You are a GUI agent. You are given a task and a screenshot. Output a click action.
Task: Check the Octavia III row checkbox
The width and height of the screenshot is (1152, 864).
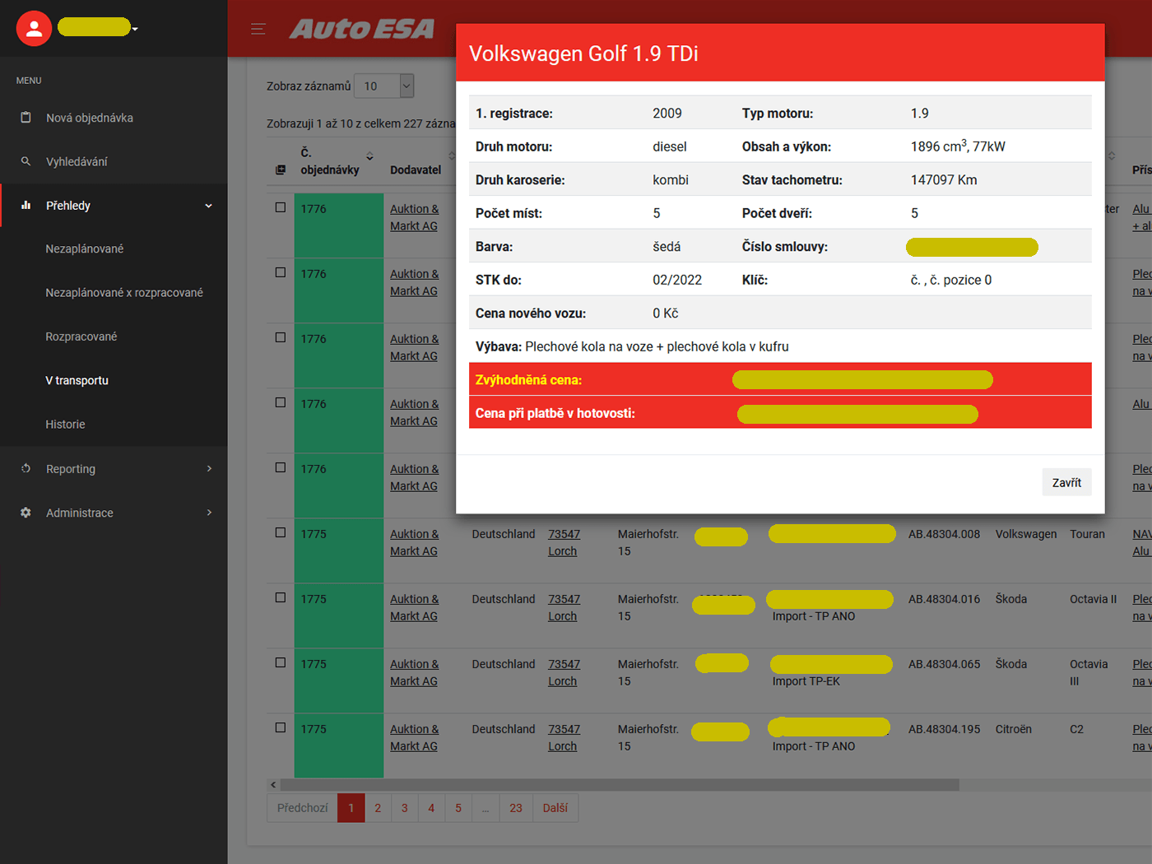[281, 662]
